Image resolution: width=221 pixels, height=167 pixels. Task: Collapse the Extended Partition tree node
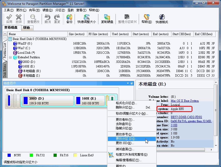(10, 57)
